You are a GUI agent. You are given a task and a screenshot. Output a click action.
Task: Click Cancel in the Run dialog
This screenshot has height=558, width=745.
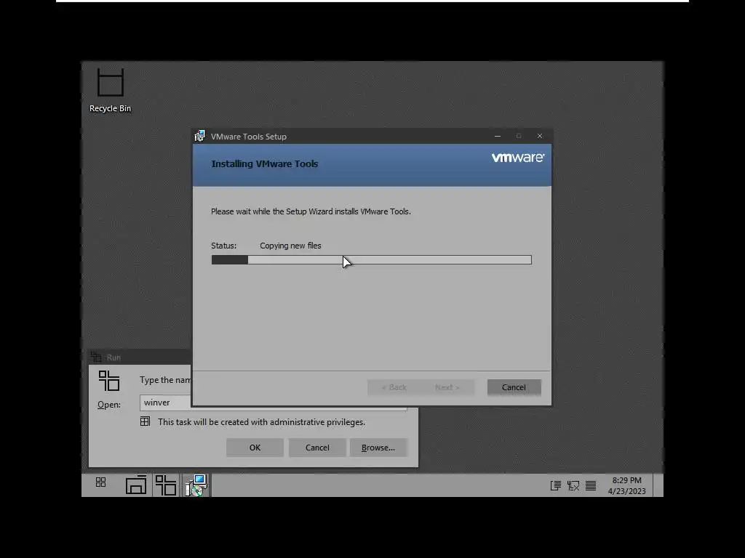tap(317, 448)
